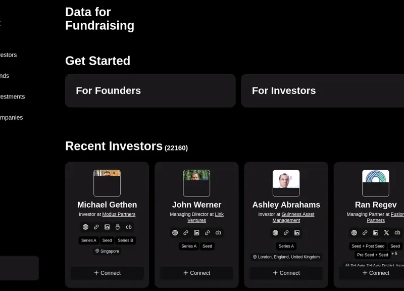Open John Werner's Crunchbase cb icon

click(218, 233)
